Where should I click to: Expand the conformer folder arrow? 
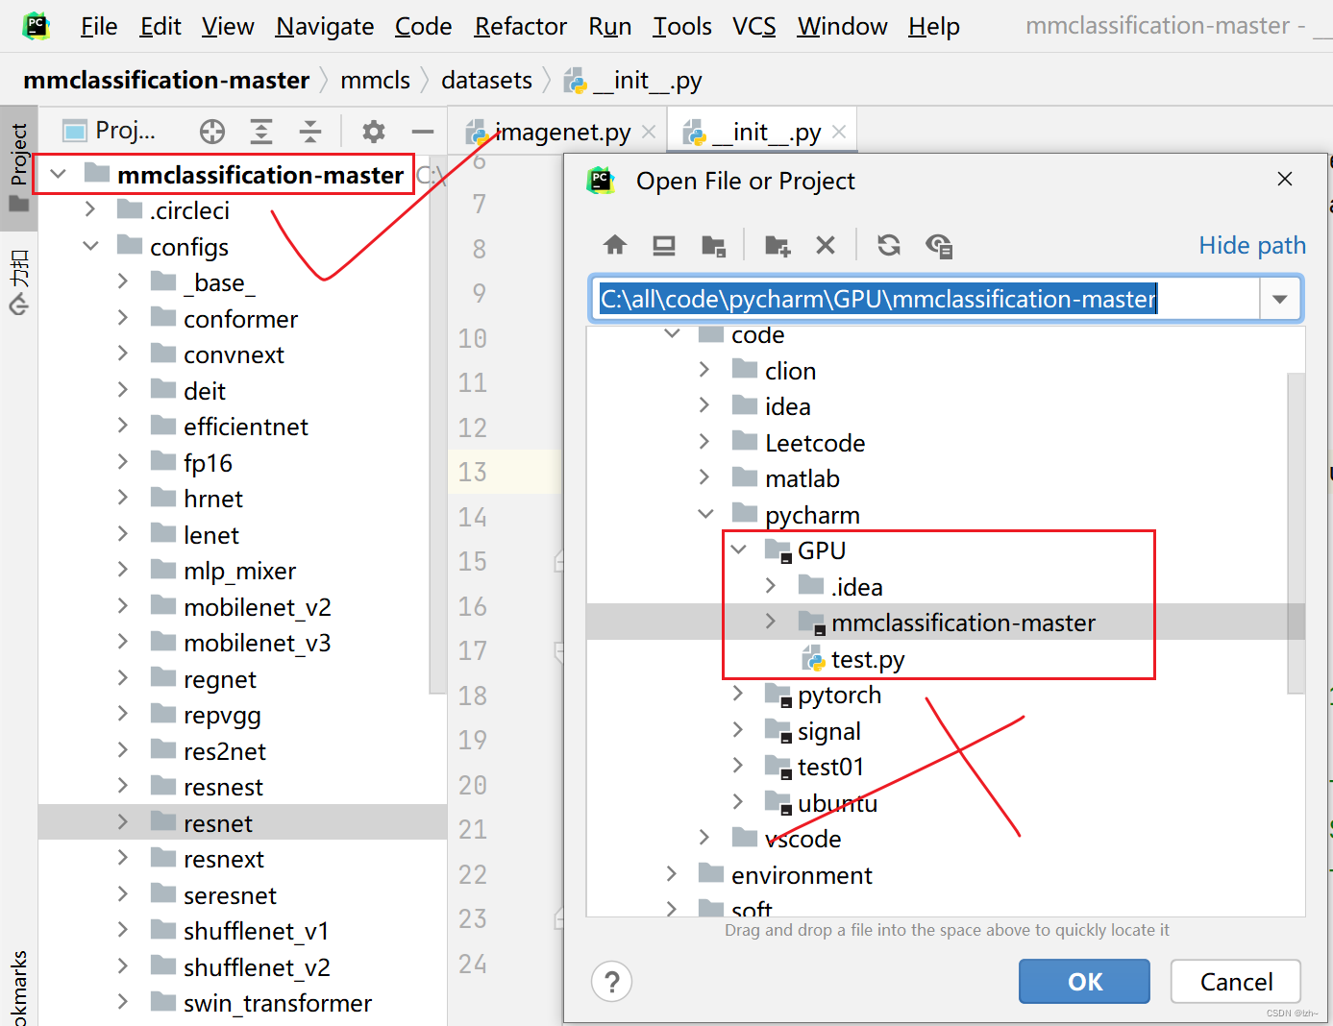[122, 318]
